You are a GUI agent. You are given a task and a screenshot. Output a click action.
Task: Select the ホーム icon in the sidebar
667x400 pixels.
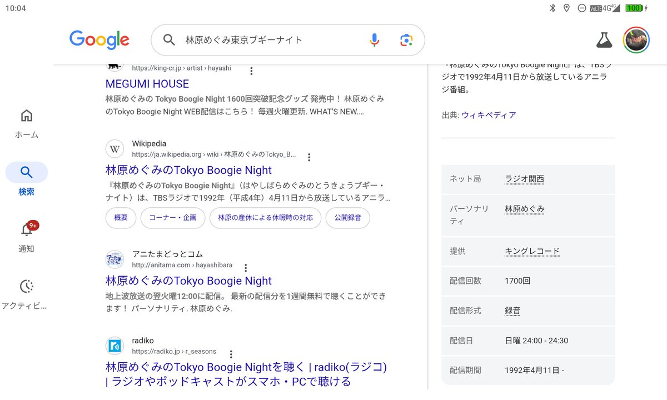26,116
